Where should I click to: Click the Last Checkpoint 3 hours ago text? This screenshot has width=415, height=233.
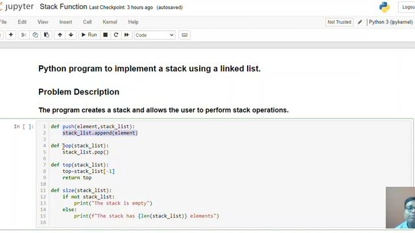click(121, 7)
